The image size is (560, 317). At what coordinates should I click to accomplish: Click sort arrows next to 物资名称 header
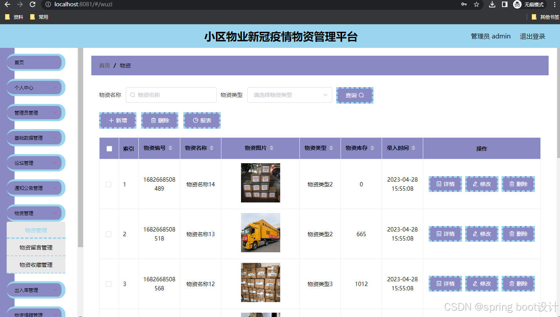pyautogui.click(x=212, y=148)
